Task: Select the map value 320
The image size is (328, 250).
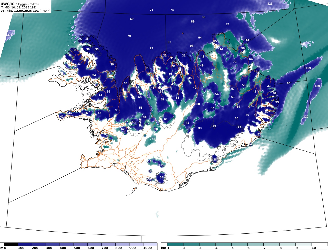Action: click(x=306, y=117)
